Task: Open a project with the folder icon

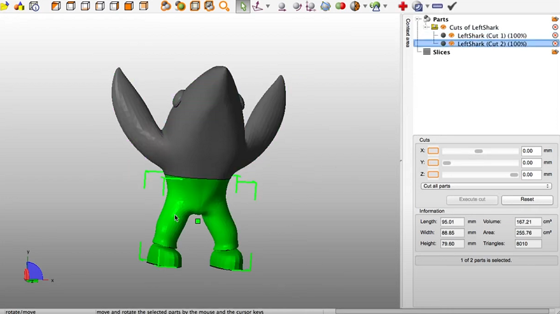Action: point(4,6)
